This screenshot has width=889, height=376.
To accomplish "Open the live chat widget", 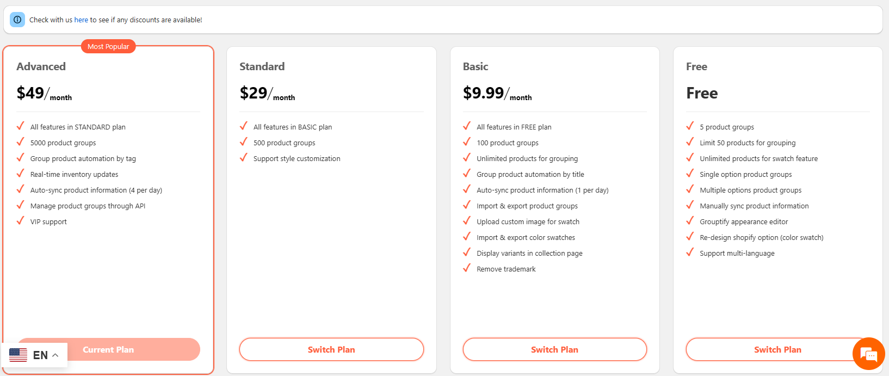I will [x=868, y=354].
